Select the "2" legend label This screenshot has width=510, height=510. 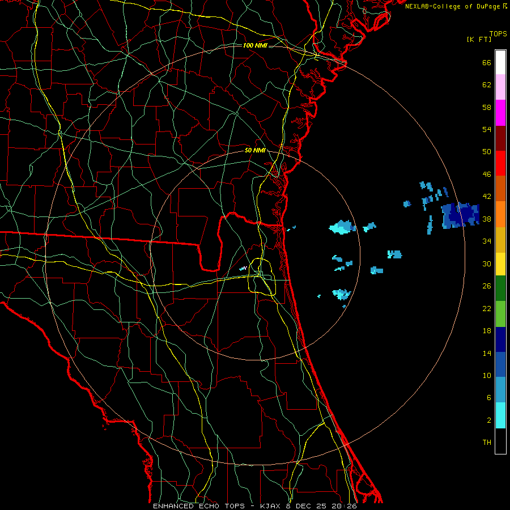pyautogui.click(x=489, y=420)
